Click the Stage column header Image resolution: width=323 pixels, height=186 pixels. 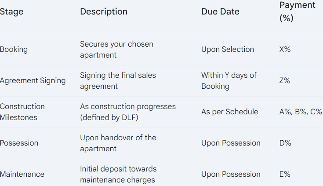11,11
